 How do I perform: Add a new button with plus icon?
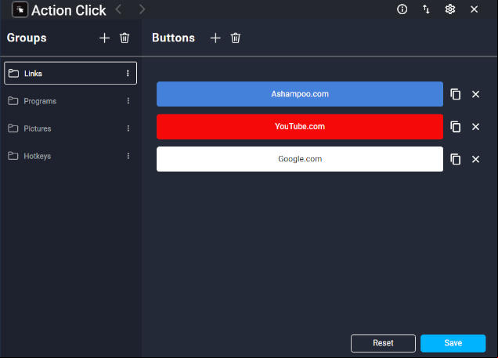pyautogui.click(x=215, y=38)
